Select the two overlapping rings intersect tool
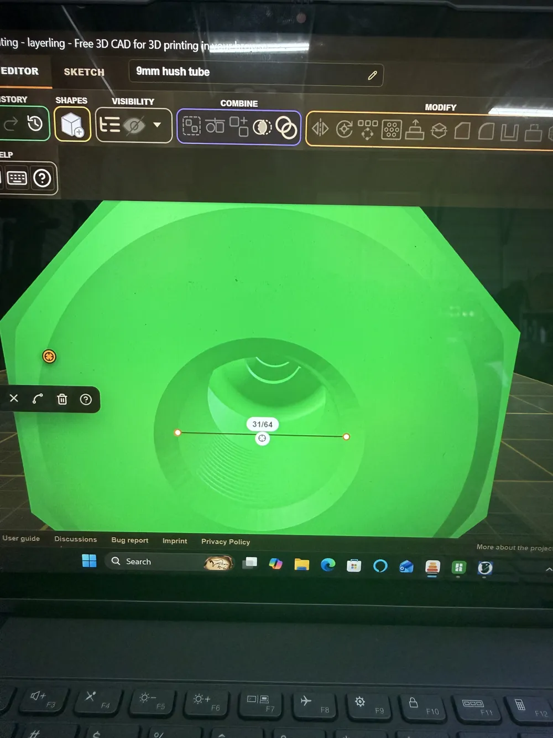The image size is (553, 738). point(286,128)
